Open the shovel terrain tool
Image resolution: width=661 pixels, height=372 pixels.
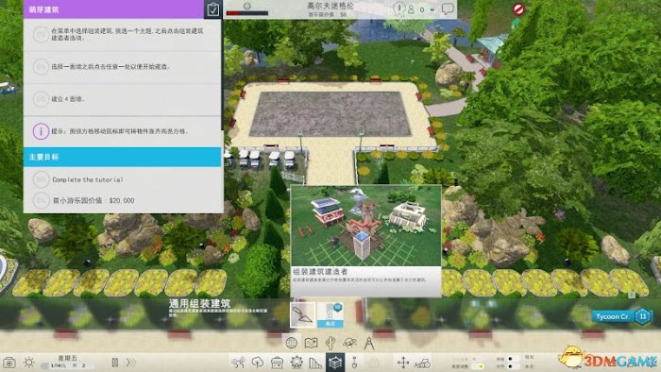[354, 363]
